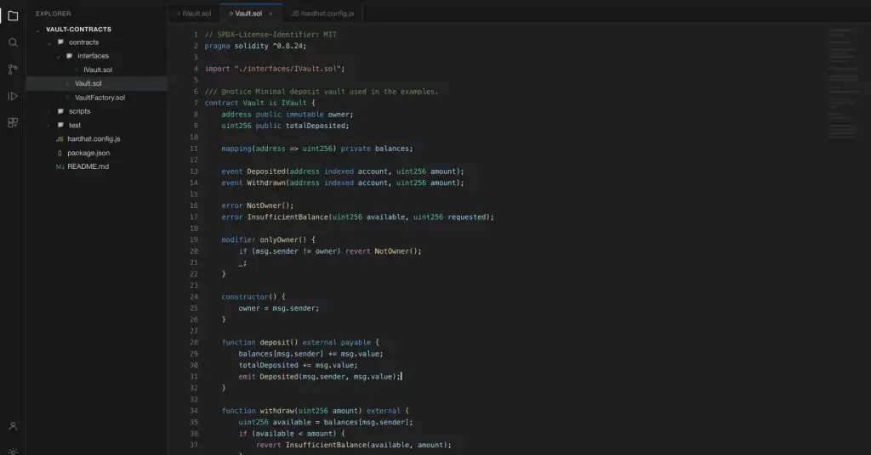Click the file icon beside VaultFactory.sol

(x=68, y=98)
